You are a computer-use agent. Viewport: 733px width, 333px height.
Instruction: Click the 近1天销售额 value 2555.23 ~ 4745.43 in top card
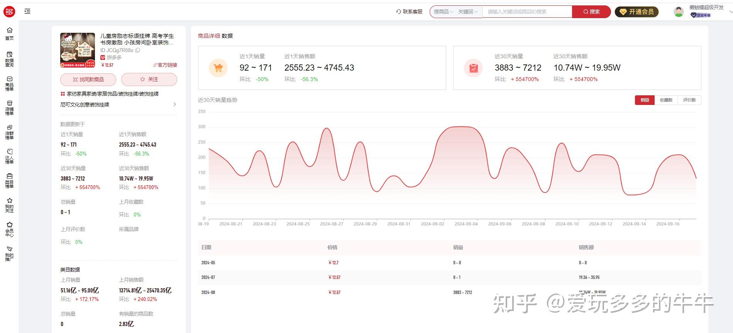(x=319, y=68)
